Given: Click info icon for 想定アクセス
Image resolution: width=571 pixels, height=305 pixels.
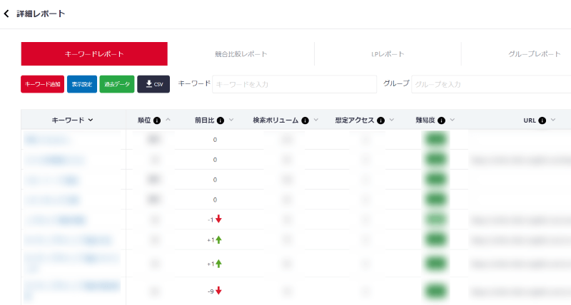Looking at the screenshot, I should (381, 120).
